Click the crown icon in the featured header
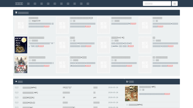Image resolution: width=193 pixels, height=108 pixels. (x=16, y=13)
